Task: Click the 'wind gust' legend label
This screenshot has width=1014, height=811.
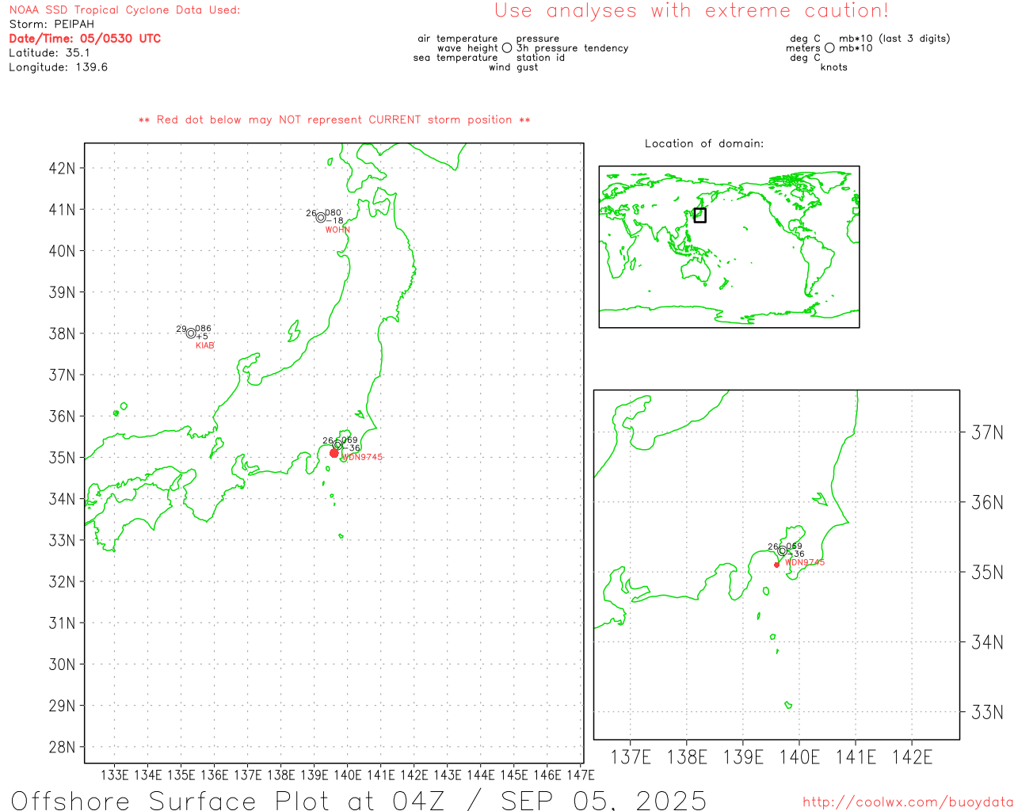Action: pyautogui.click(x=513, y=67)
